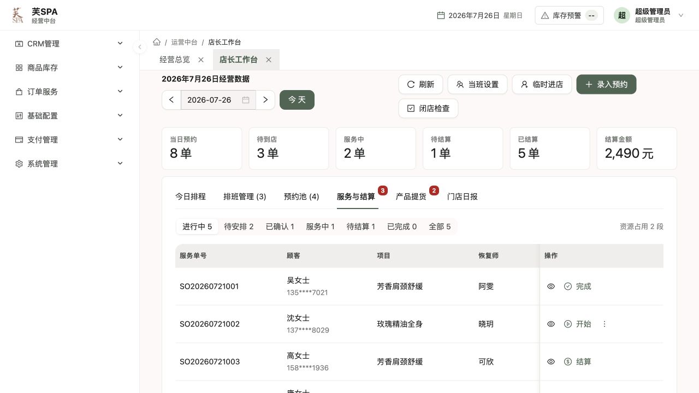Click the 待结算 1单 card
This screenshot has height=393, width=699.
point(463,148)
